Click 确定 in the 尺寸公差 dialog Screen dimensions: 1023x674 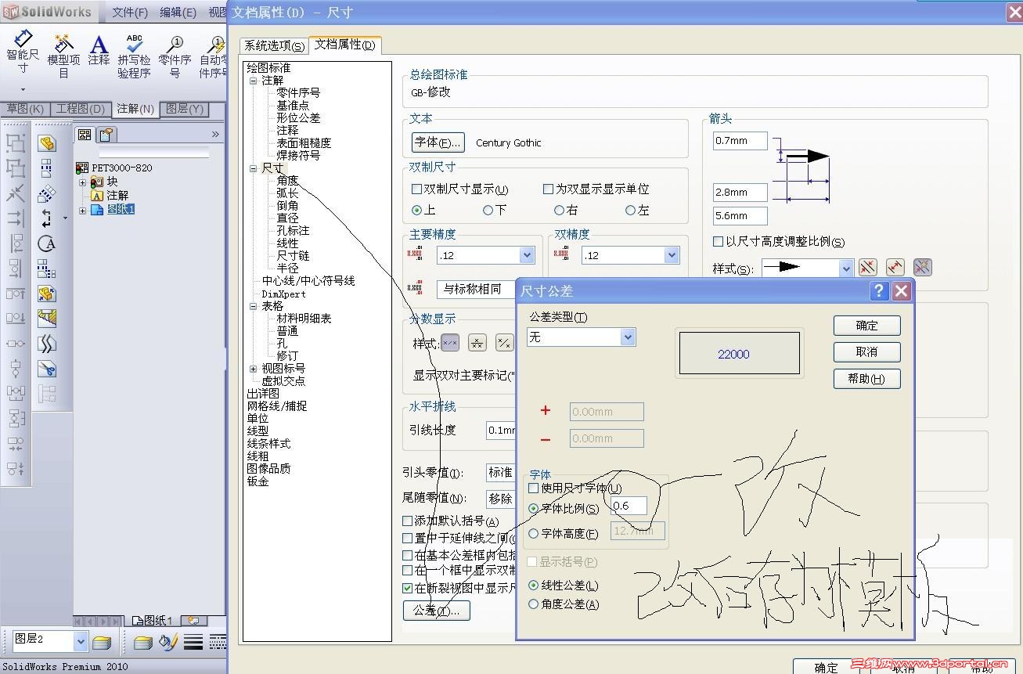(866, 326)
